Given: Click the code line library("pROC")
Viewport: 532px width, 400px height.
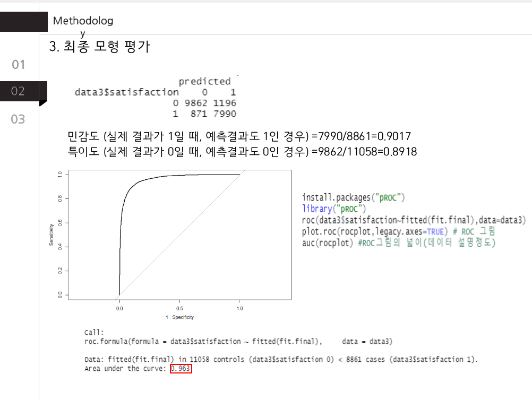Looking at the screenshot, I should [334, 209].
